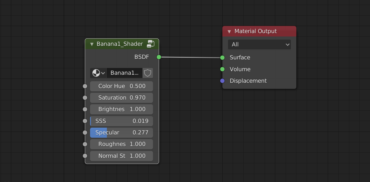Image resolution: width=370 pixels, height=182 pixels.
Task: Click the SSS input socket circle
Action: pyautogui.click(x=85, y=121)
